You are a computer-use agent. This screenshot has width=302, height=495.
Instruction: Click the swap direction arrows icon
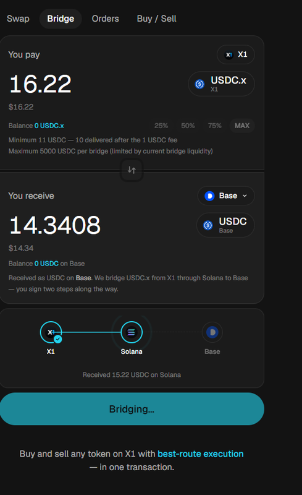click(132, 170)
